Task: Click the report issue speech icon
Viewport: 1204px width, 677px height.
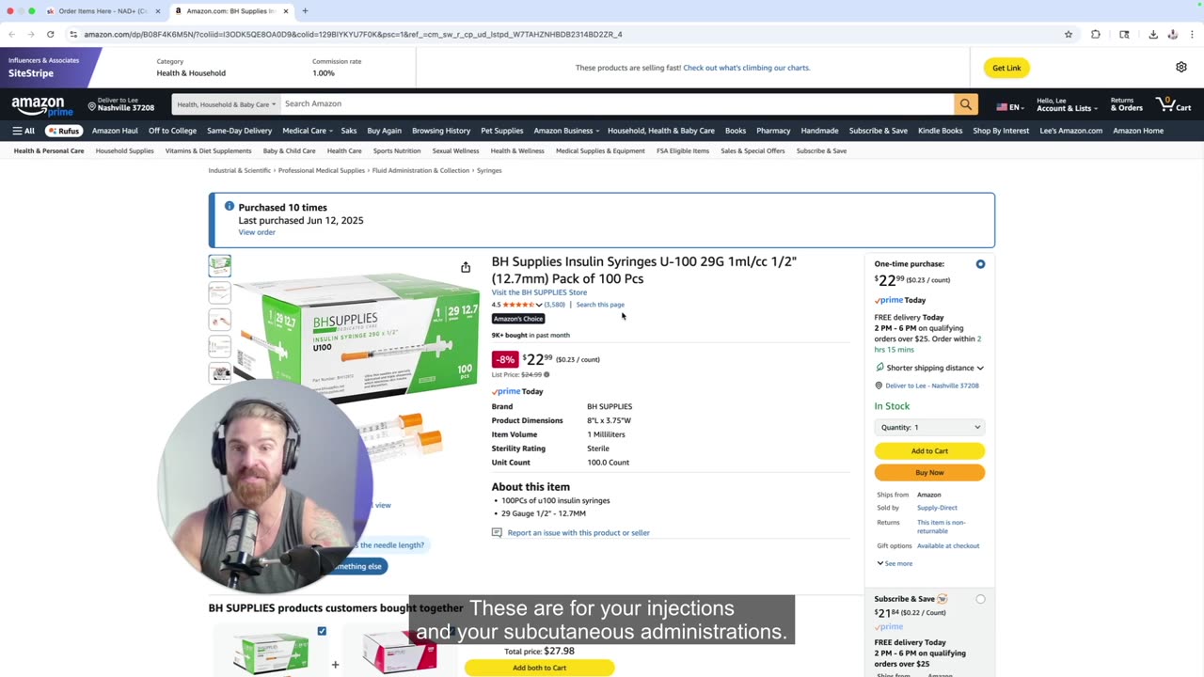Action: (497, 532)
